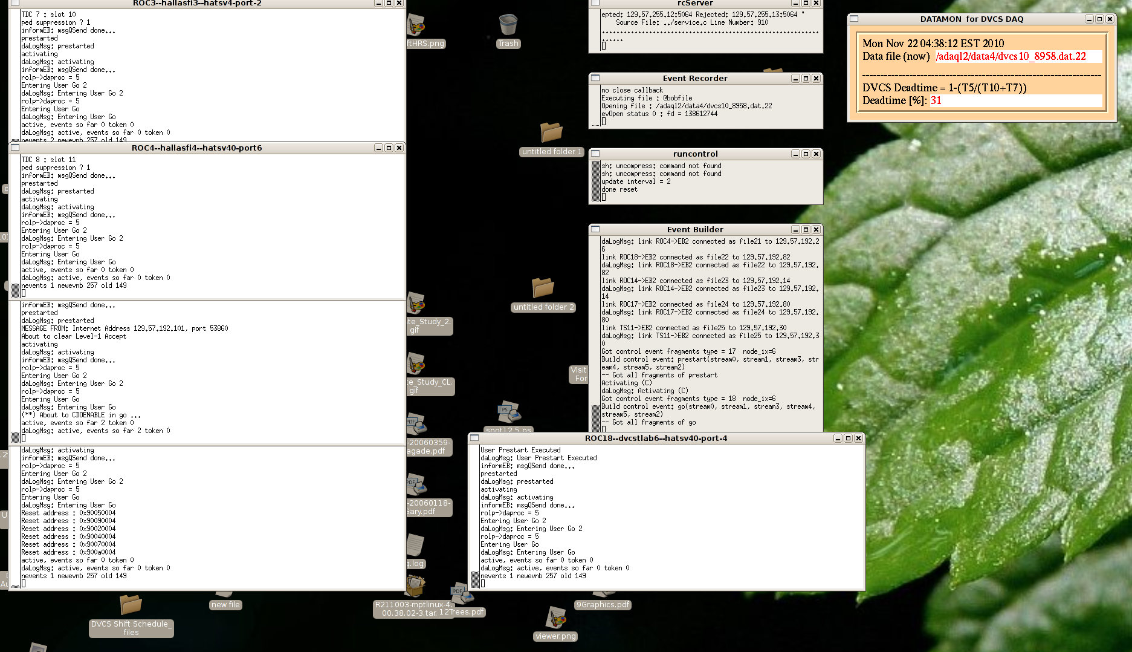Click 'update interval = 2' in runcontrol
Viewport: 1132px width, 652px height.
click(636, 181)
